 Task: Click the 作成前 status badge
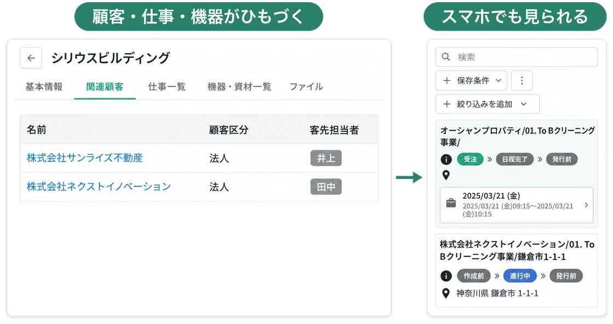(474, 276)
